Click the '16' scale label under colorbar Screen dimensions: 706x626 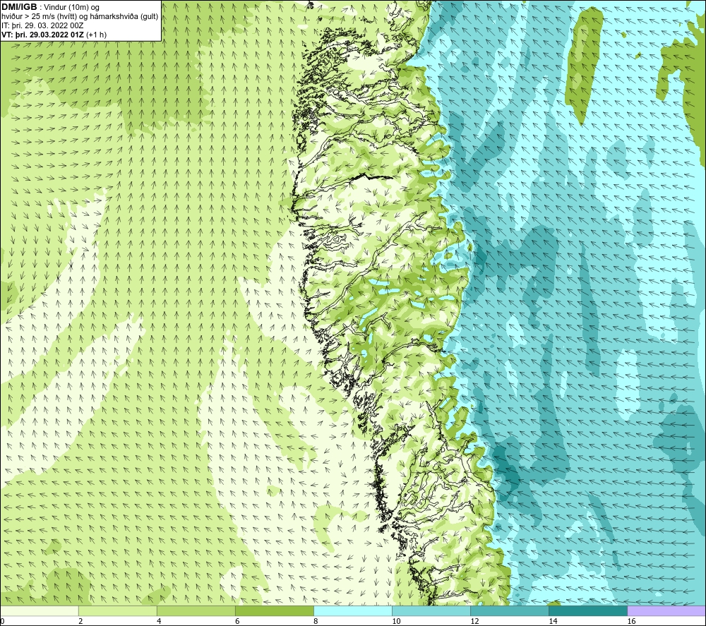tap(631, 621)
